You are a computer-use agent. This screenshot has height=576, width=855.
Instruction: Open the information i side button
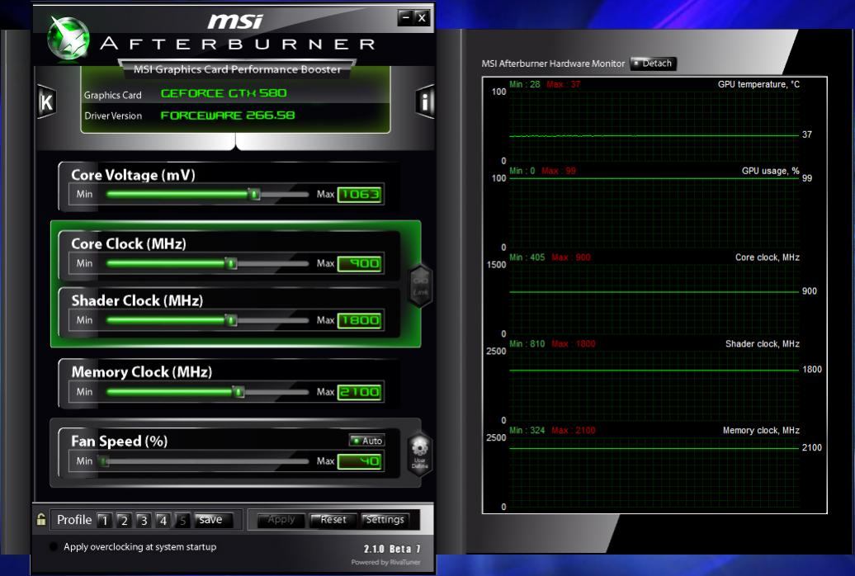(425, 102)
